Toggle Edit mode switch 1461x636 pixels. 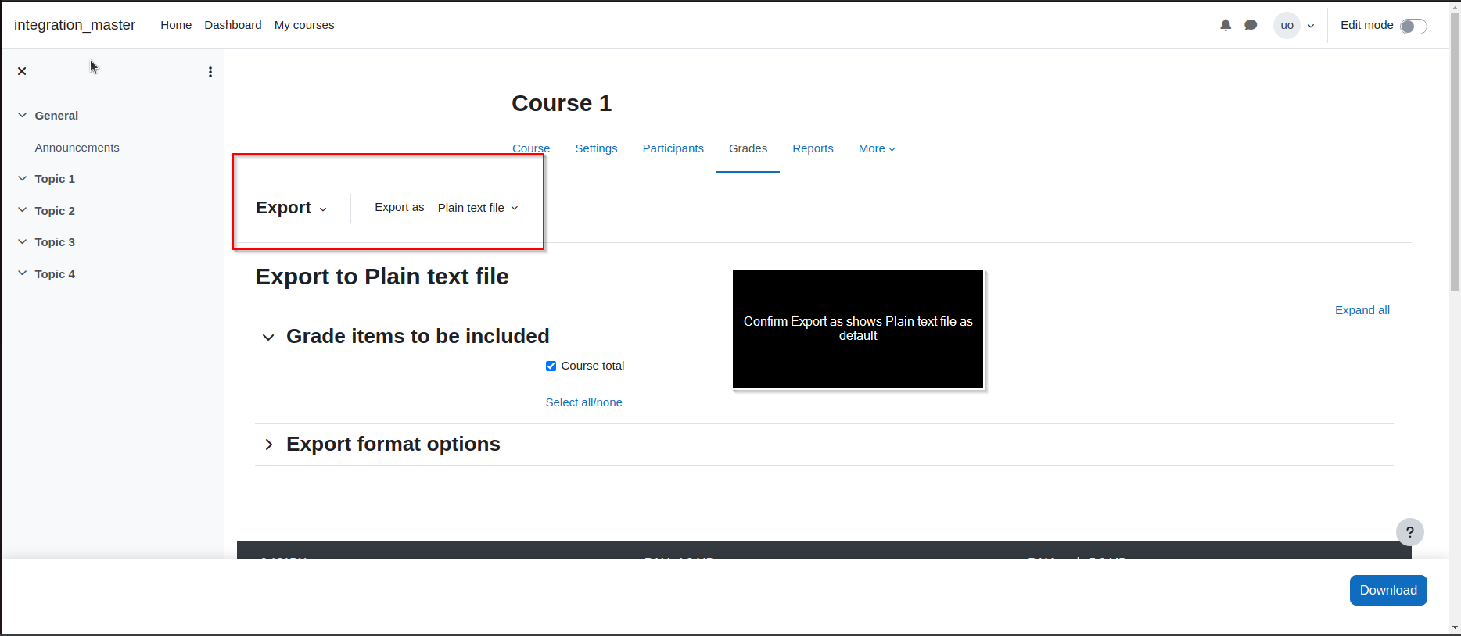pos(1413,27)
